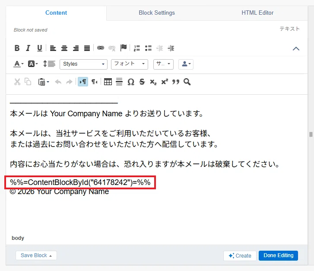Open Save Block menu
This screenshot has height=271, width=314.
(36, 255)
